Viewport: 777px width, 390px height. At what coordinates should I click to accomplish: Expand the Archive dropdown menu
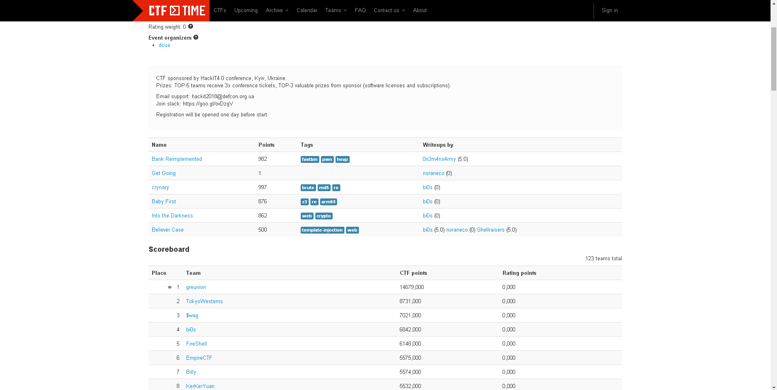277,10
